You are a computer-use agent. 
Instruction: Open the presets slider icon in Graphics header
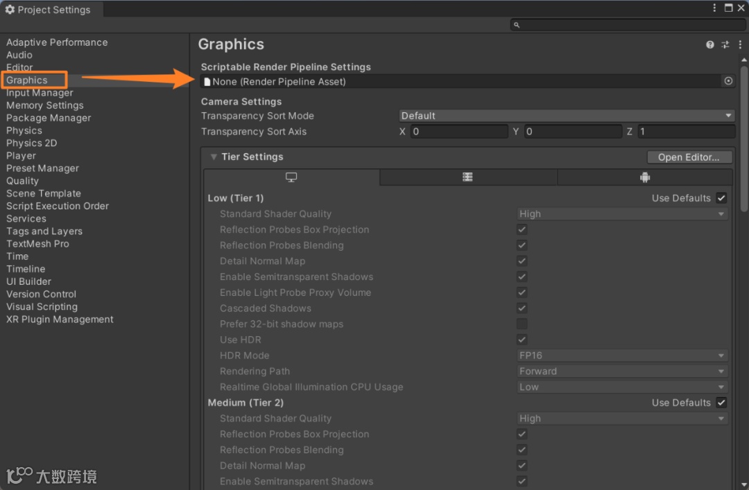[725, 44]
